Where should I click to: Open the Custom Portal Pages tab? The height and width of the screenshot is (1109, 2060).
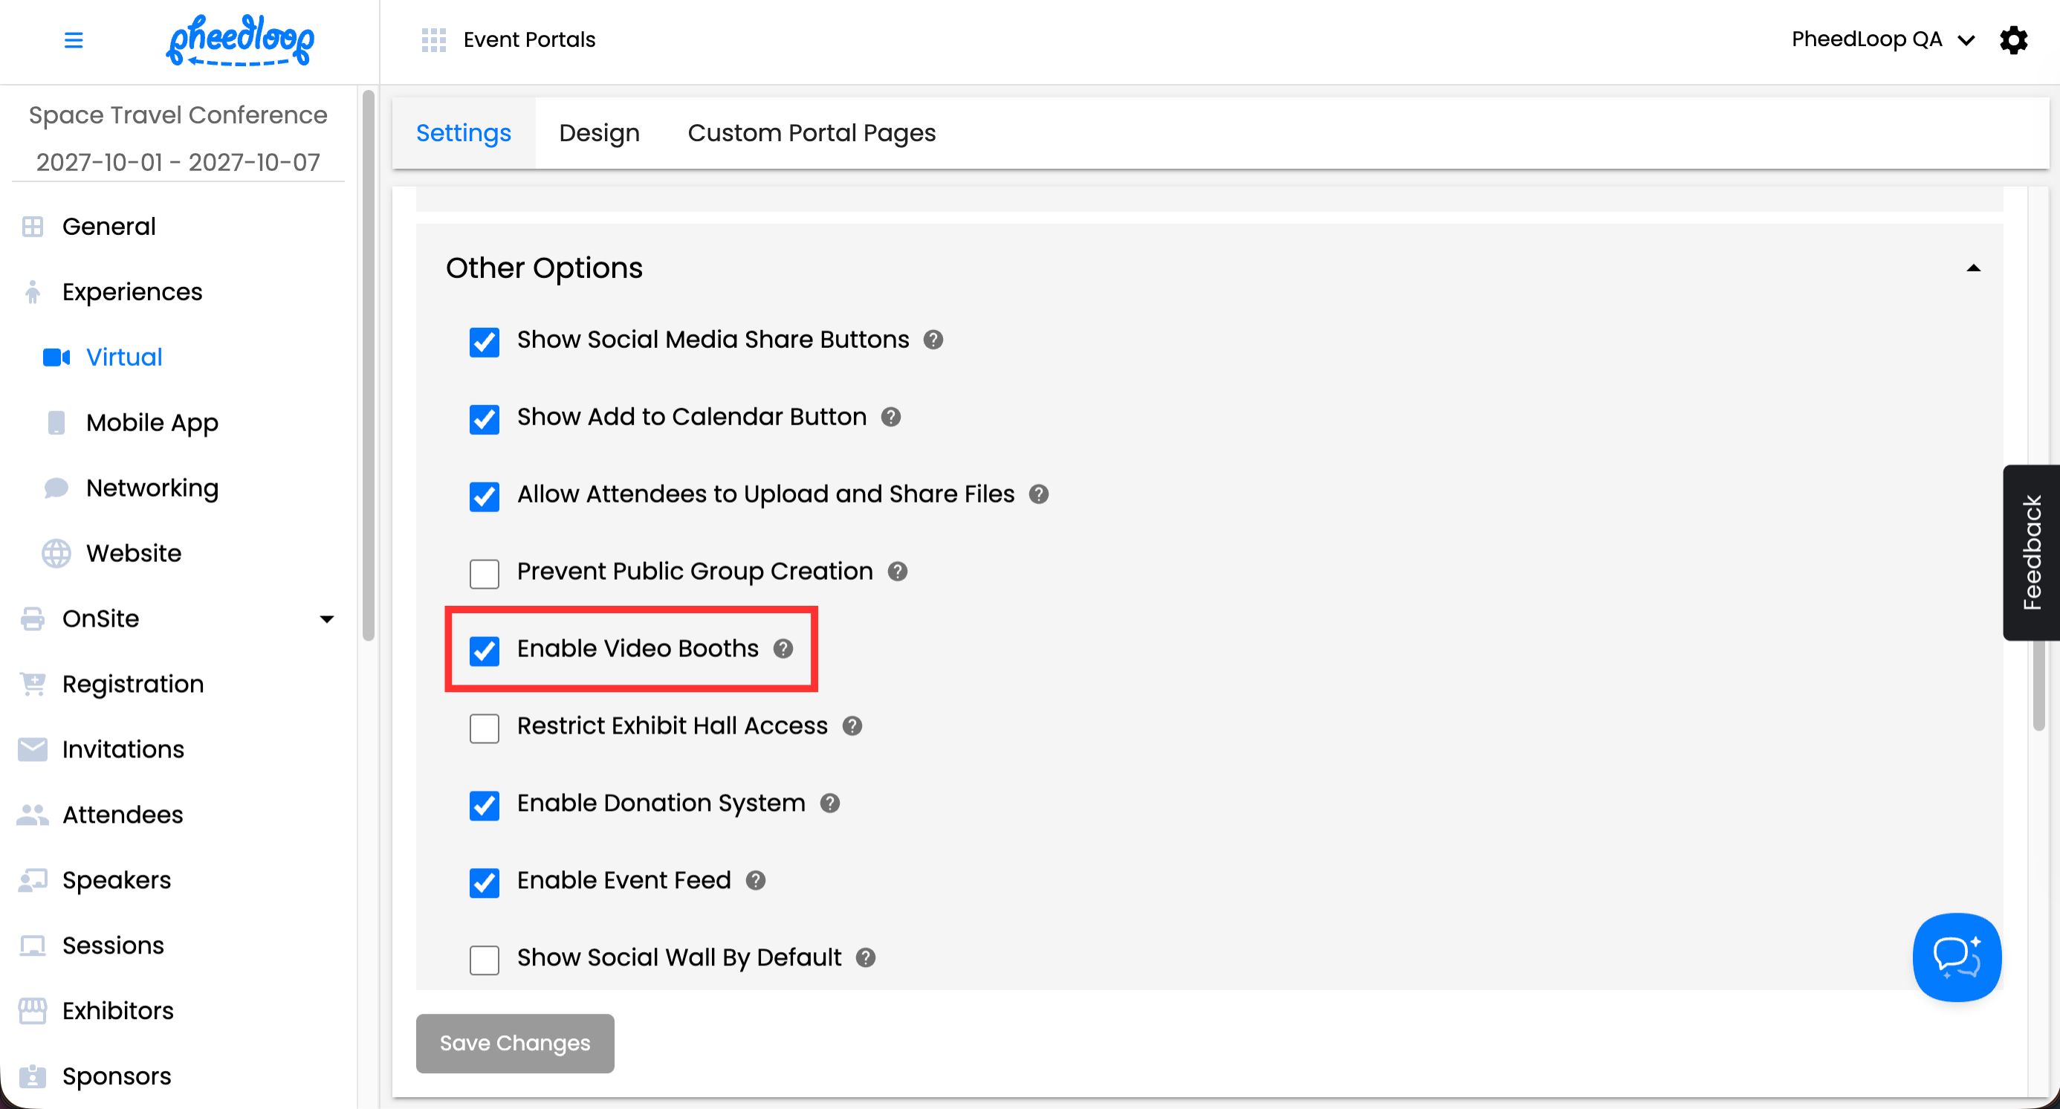[x=811, y=133]
